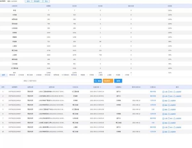
Task: Click the handle document icon in record 104906 row
Action: click(163, 118)
